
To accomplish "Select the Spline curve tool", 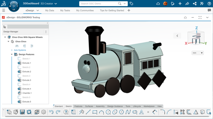I will tap(128, 112).
